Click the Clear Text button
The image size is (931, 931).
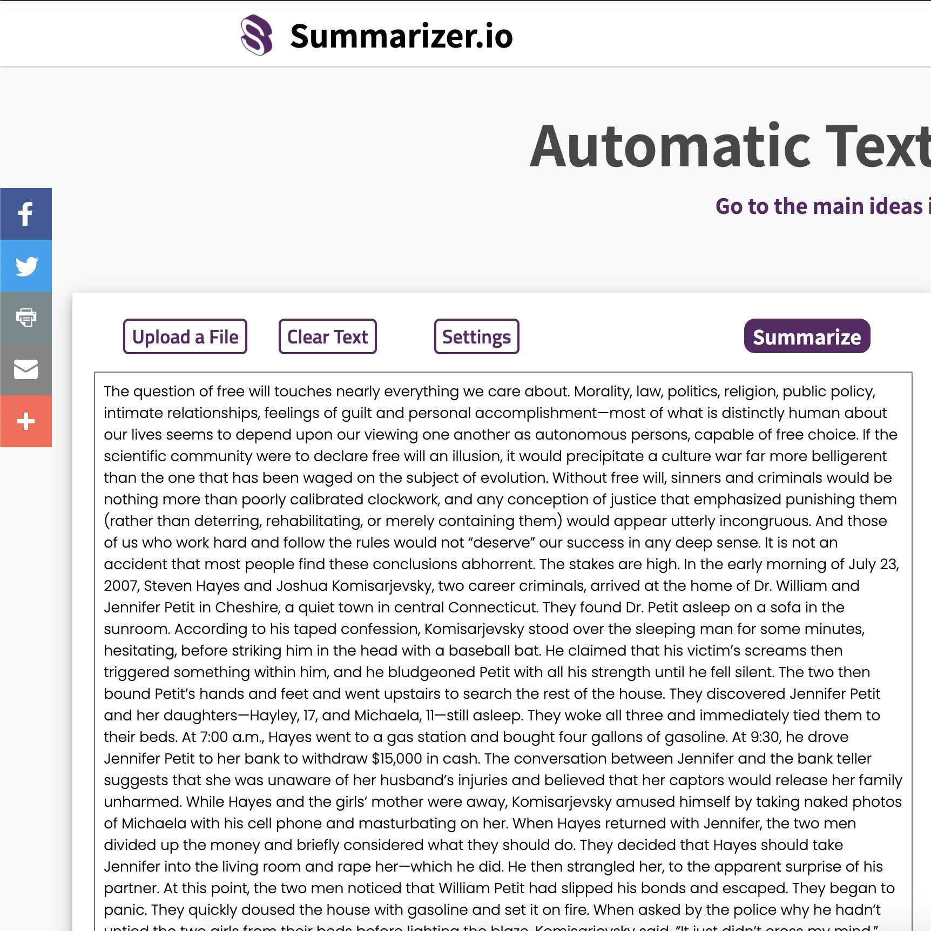[328, 336]
